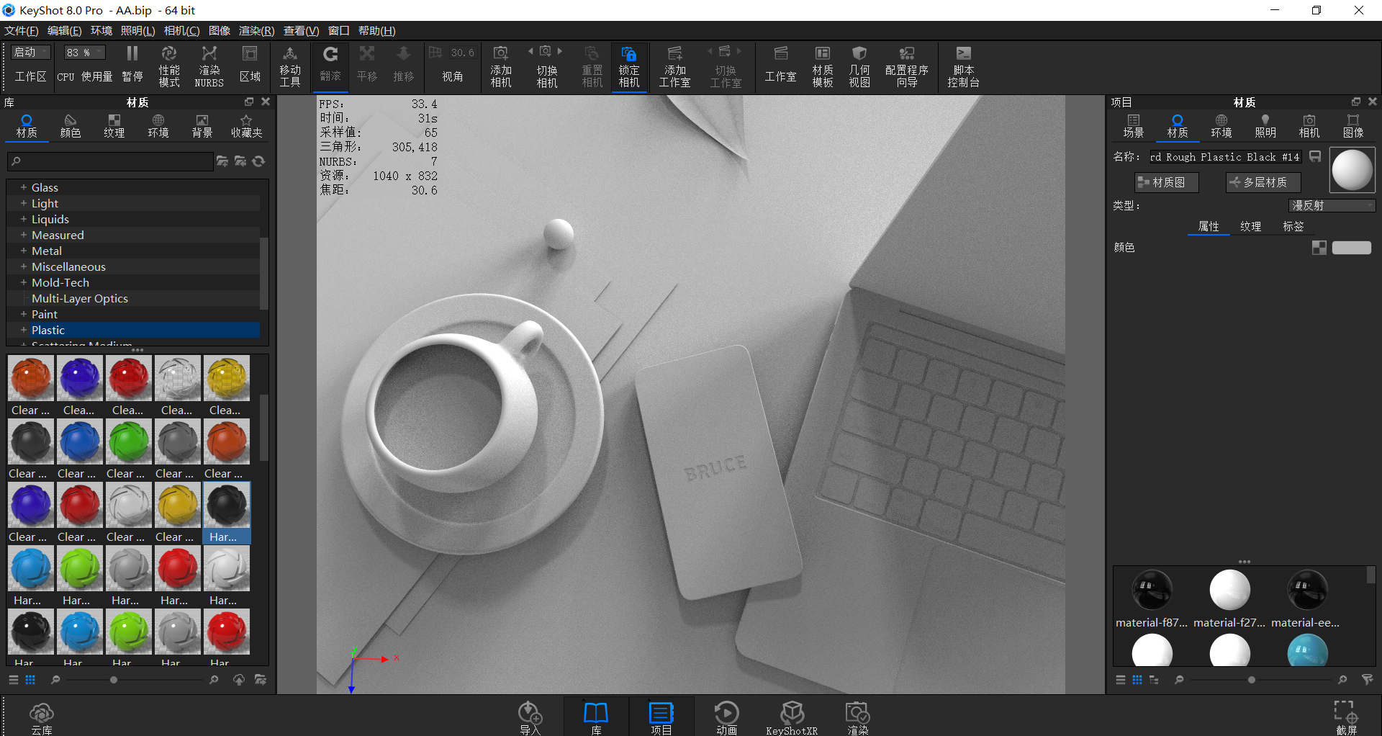1382x736 pixels.
Task: Open the 漫反射 material type dropdown
Action: [1331, 205]
